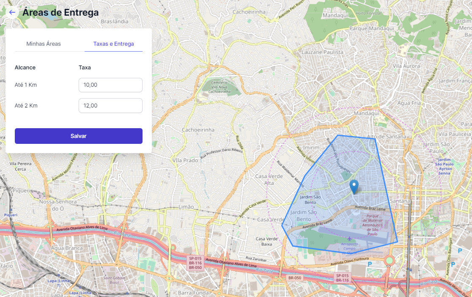
Task: Click the SP-015 BR-116 BR-050 road shield
Action: [195, 263]
